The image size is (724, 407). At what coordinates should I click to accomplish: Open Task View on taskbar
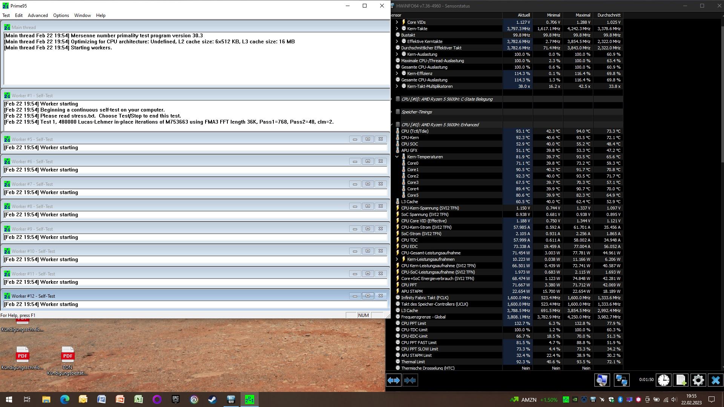click(27, 399)
